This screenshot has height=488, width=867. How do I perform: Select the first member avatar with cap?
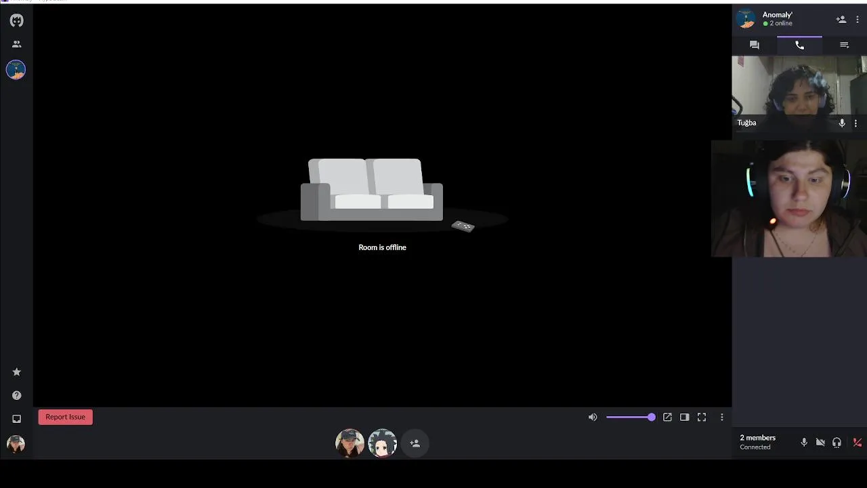(350, 443)
